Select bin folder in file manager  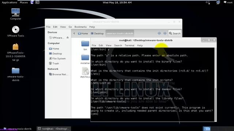tap(85, 45)
